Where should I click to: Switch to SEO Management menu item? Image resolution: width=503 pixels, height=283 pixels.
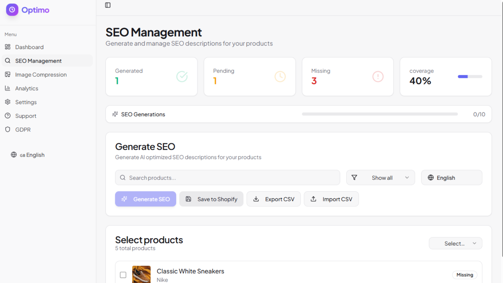(38, 60)
